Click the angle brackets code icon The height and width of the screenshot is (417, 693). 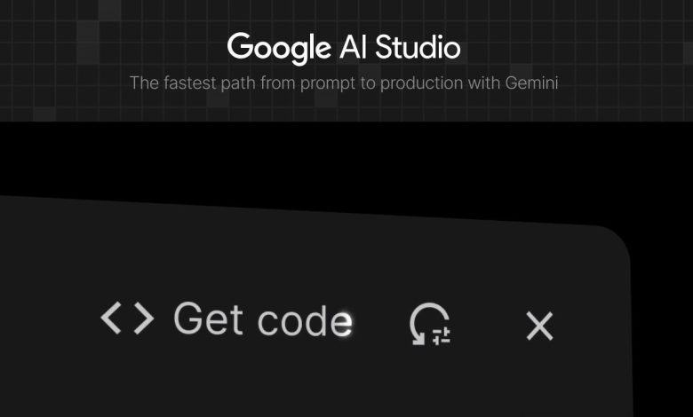(x=127, y=318)
